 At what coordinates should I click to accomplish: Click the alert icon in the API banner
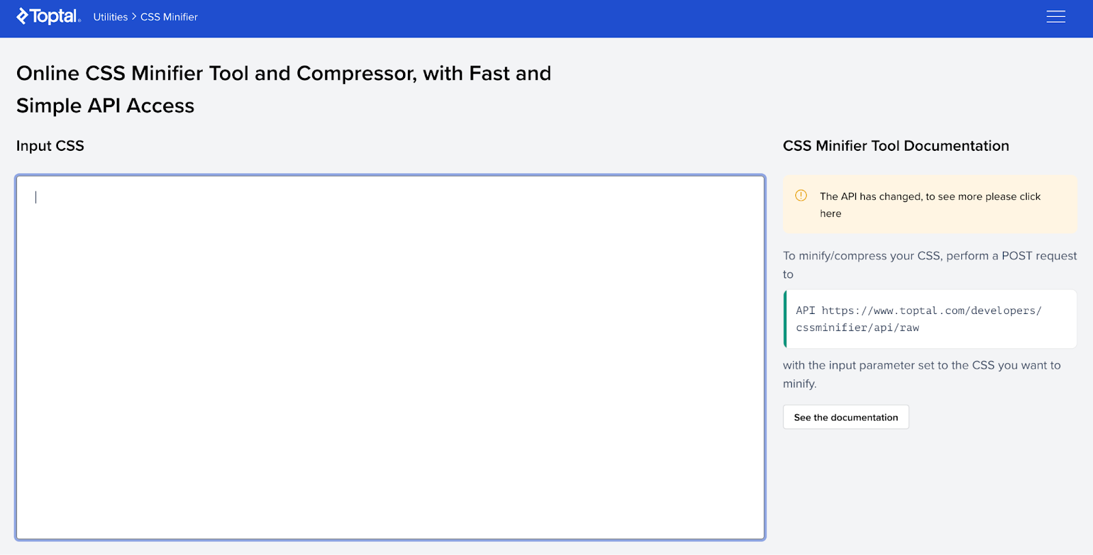click(800, 196)
